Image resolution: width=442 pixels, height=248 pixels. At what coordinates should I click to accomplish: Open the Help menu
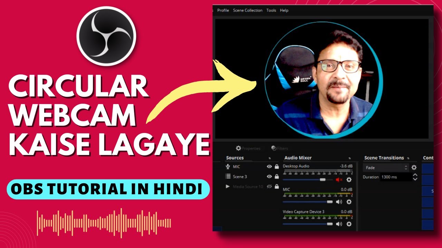tap(284, 10)
